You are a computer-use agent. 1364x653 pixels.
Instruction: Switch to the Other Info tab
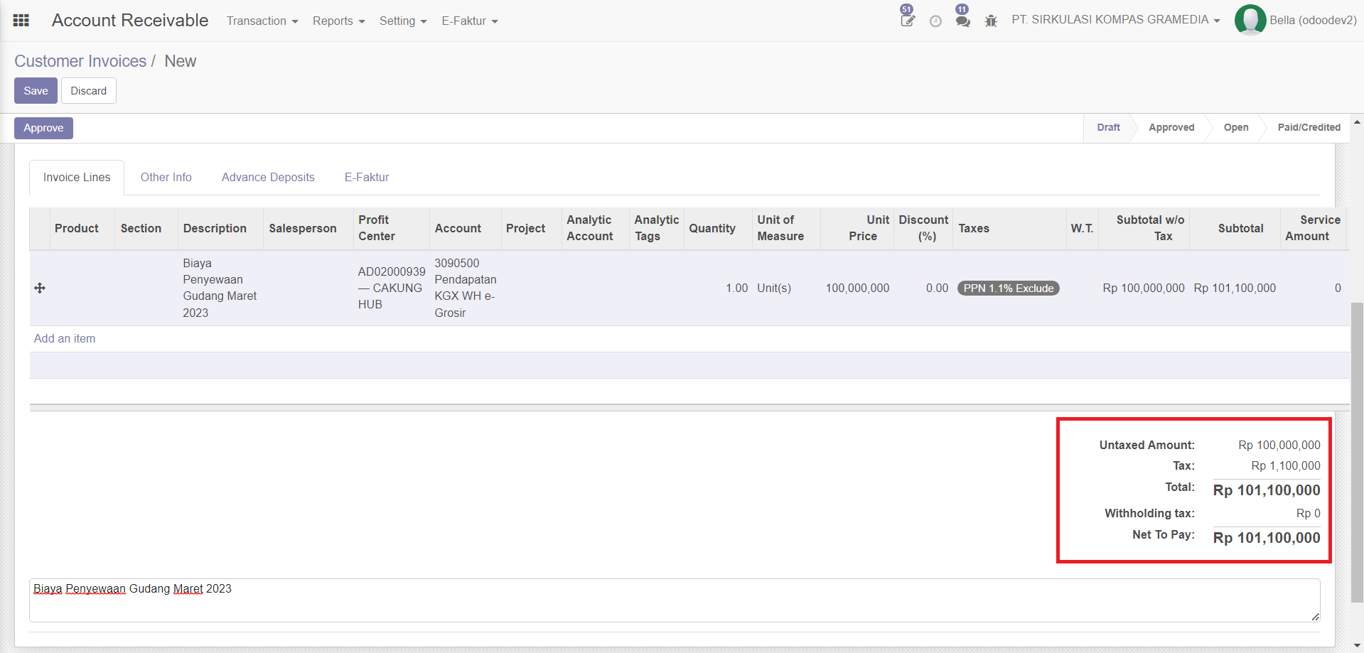click(166, 178)
